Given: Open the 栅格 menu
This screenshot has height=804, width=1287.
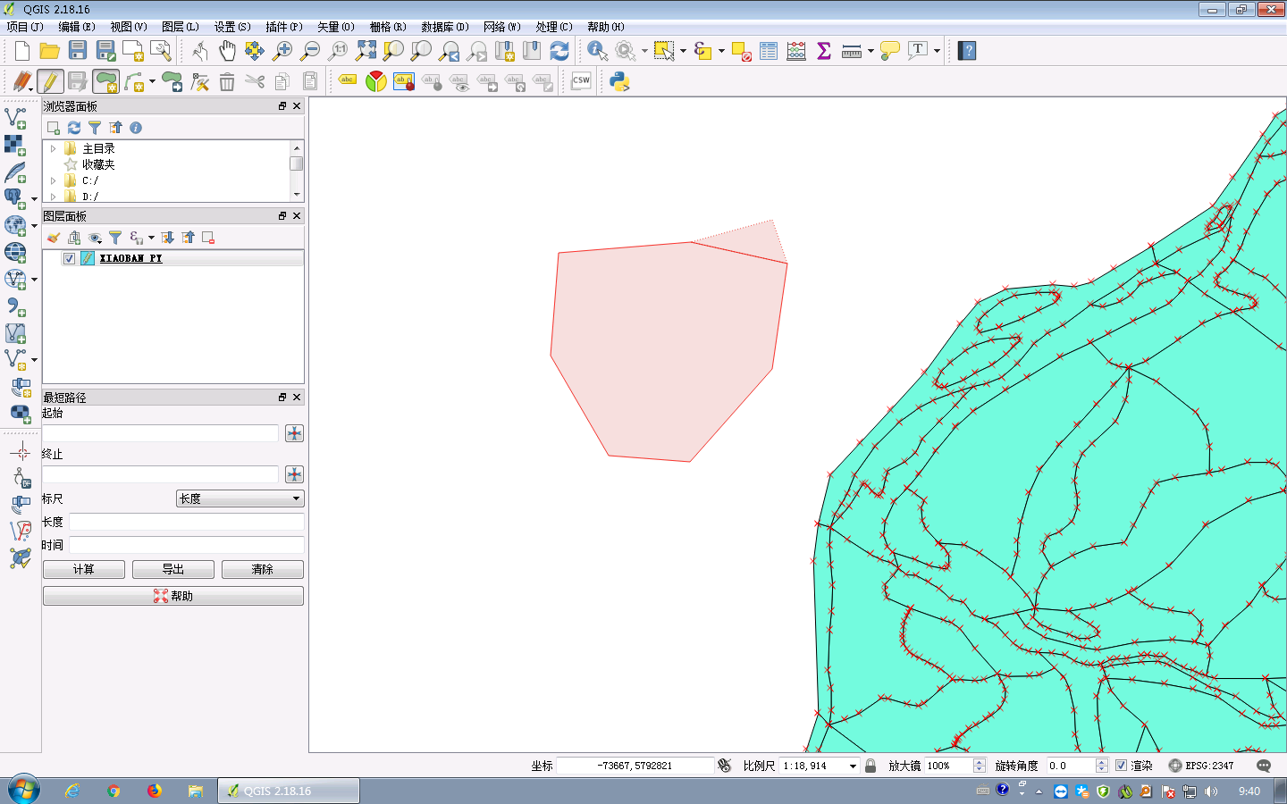Looking at the screenshot, I should [x=388, y=27].
